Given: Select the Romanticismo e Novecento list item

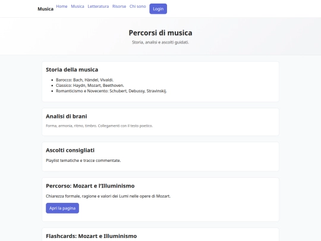Looking at the screenshot, I should (111, 91).
